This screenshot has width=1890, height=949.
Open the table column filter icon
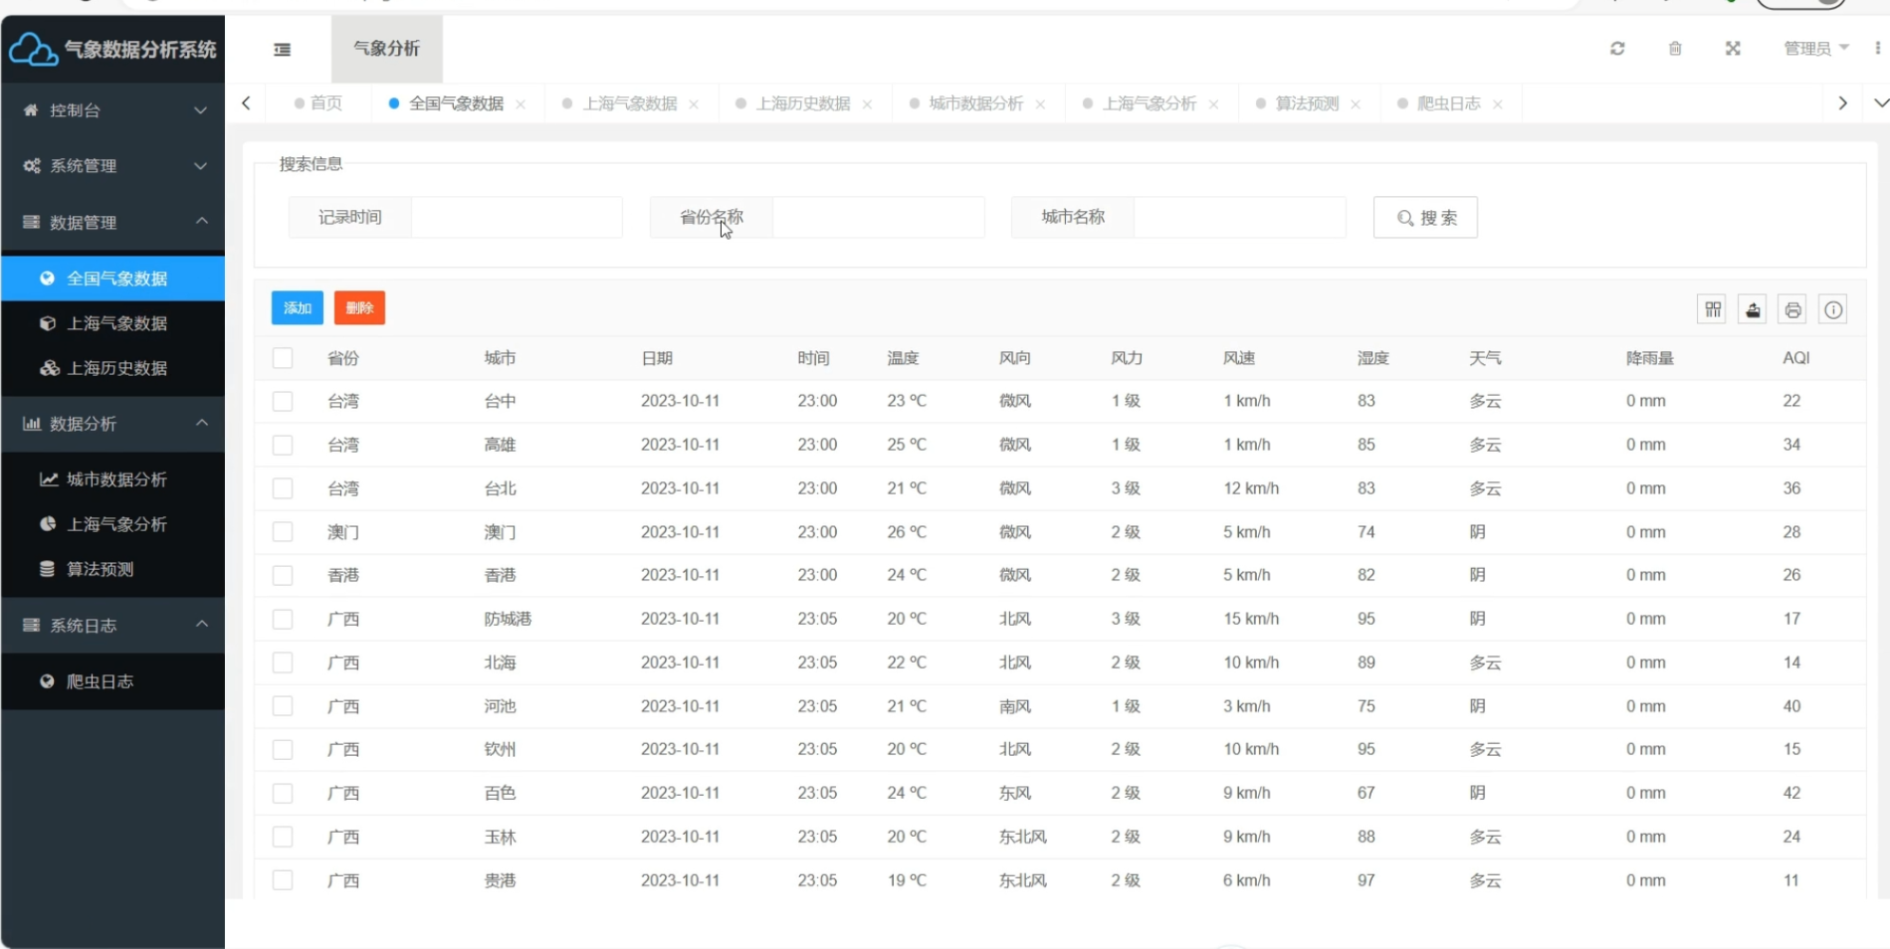click(1713, 309)
